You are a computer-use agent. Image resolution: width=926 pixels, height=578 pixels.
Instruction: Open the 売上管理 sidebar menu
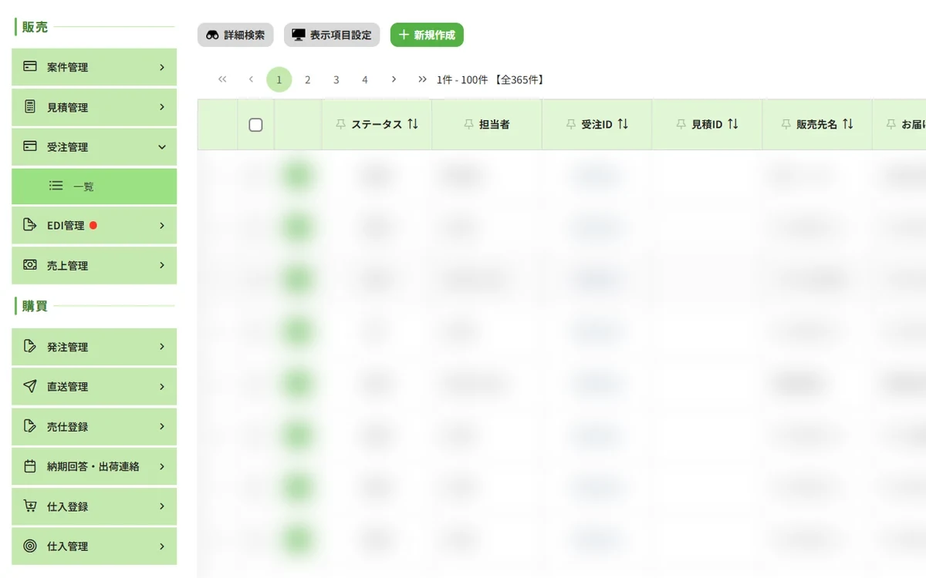(x=94, y=265)
